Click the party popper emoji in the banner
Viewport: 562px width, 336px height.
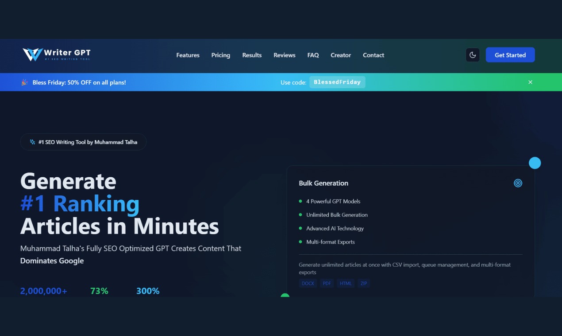[25, 82]
